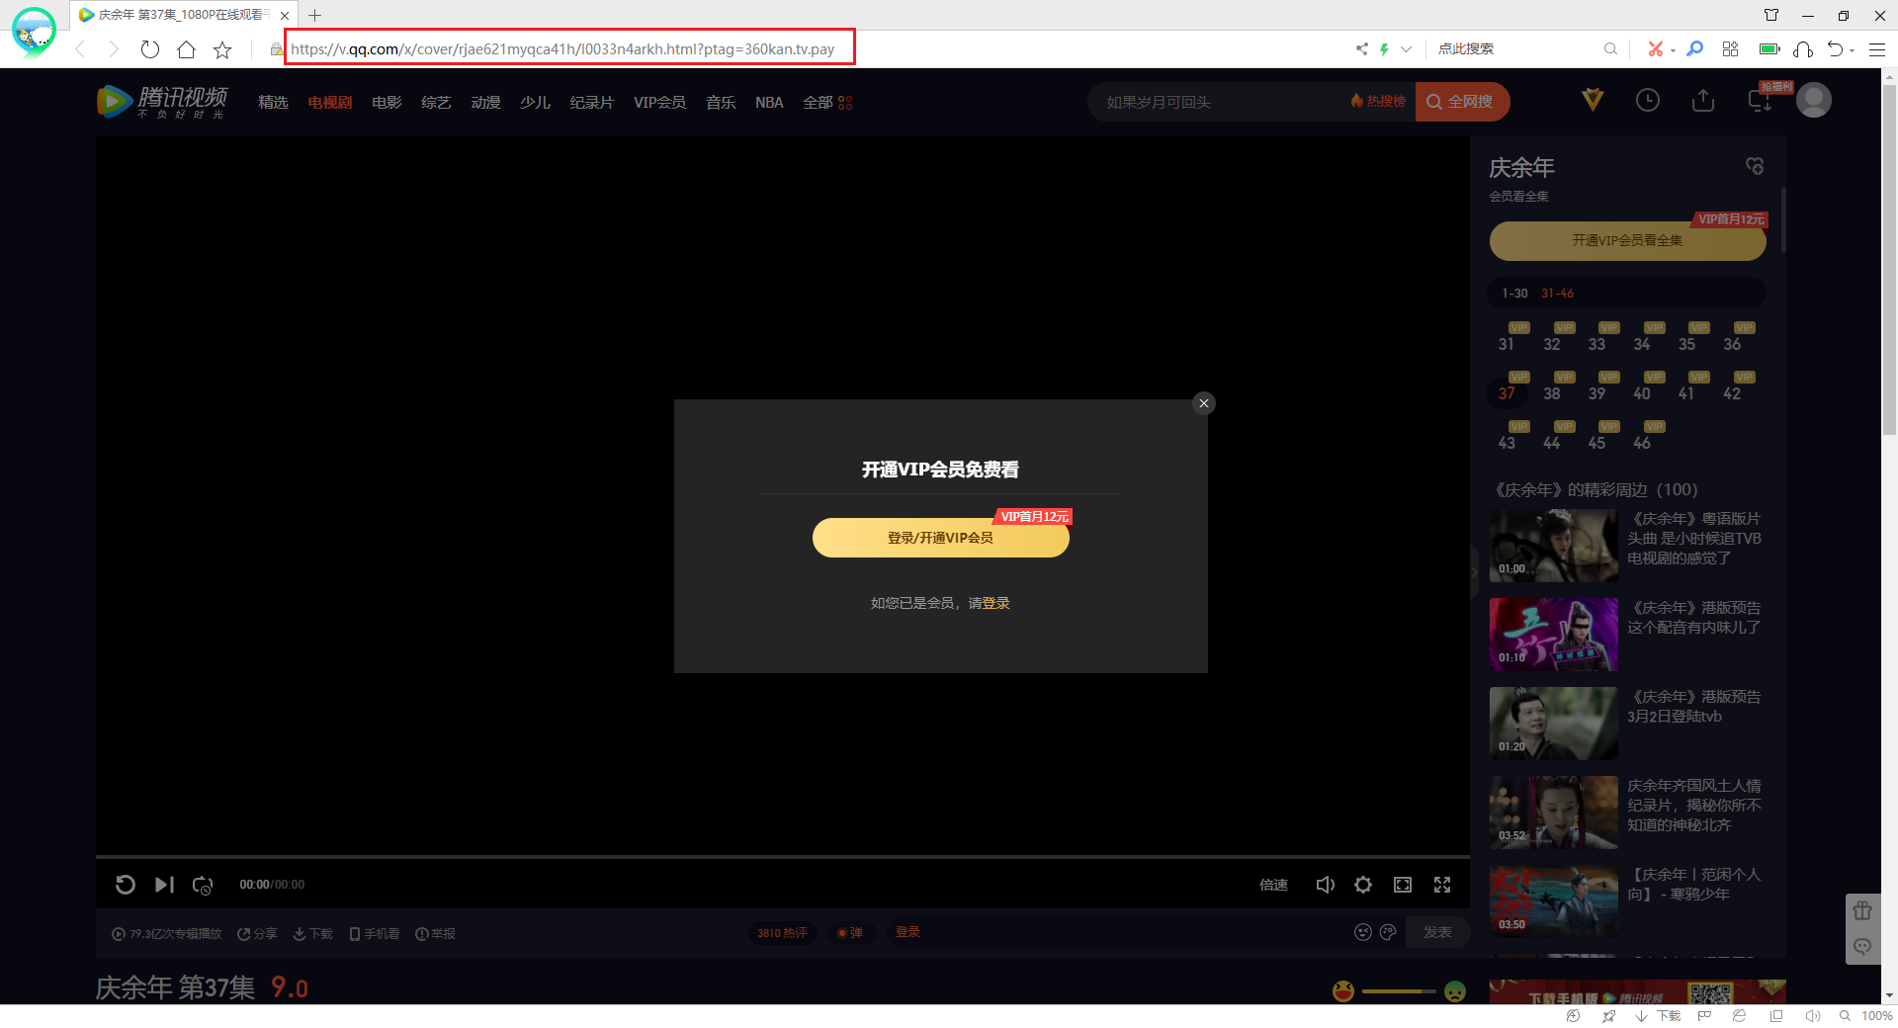
Task: Open watch history clock icon
Action: click(x=1648, y=100)
